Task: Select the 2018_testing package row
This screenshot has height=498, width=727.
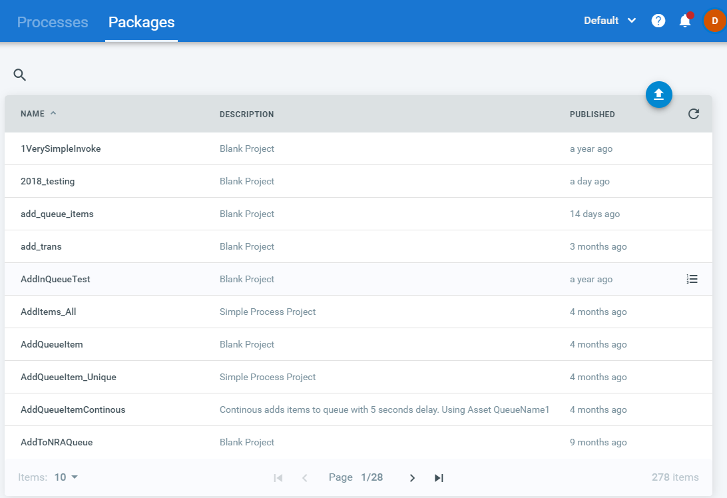Action: pos(48,181)
